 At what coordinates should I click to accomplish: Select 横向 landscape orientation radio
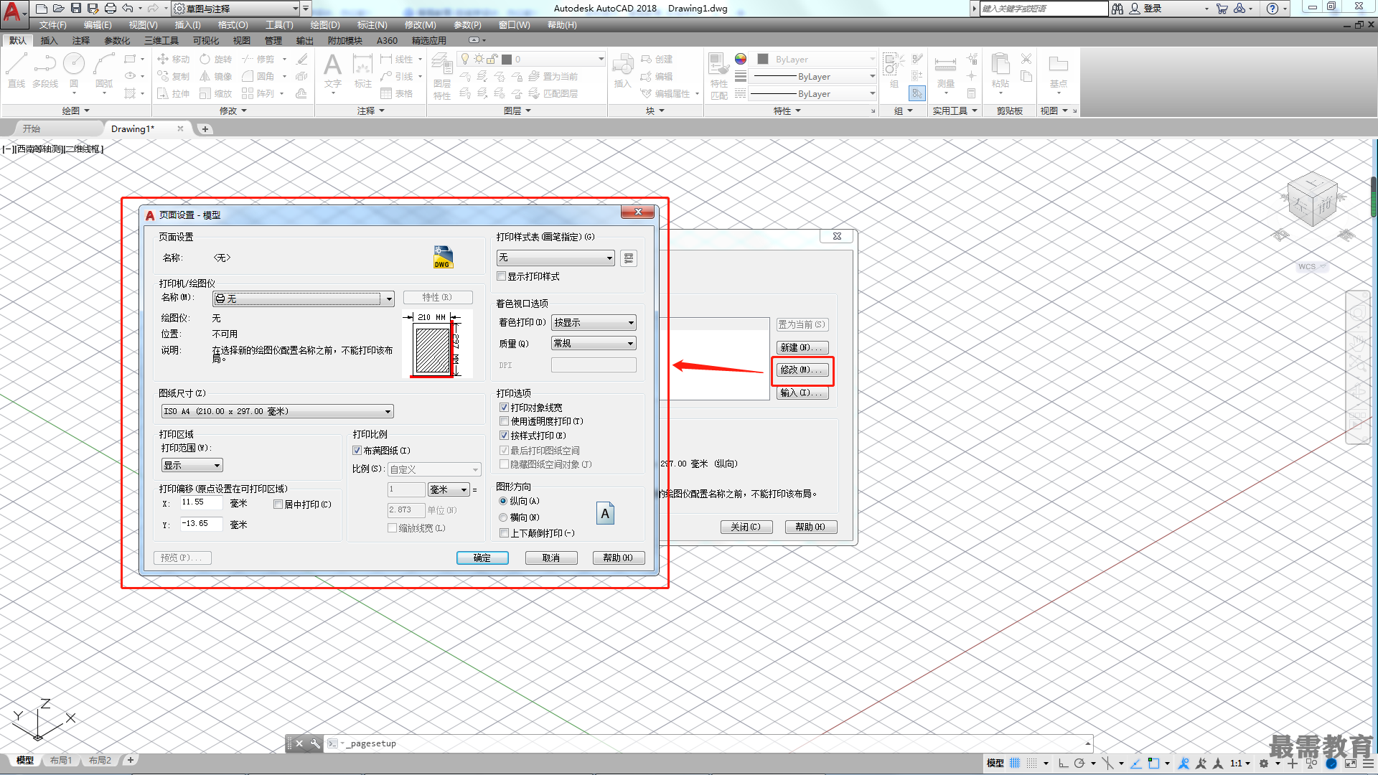[503, 517]
